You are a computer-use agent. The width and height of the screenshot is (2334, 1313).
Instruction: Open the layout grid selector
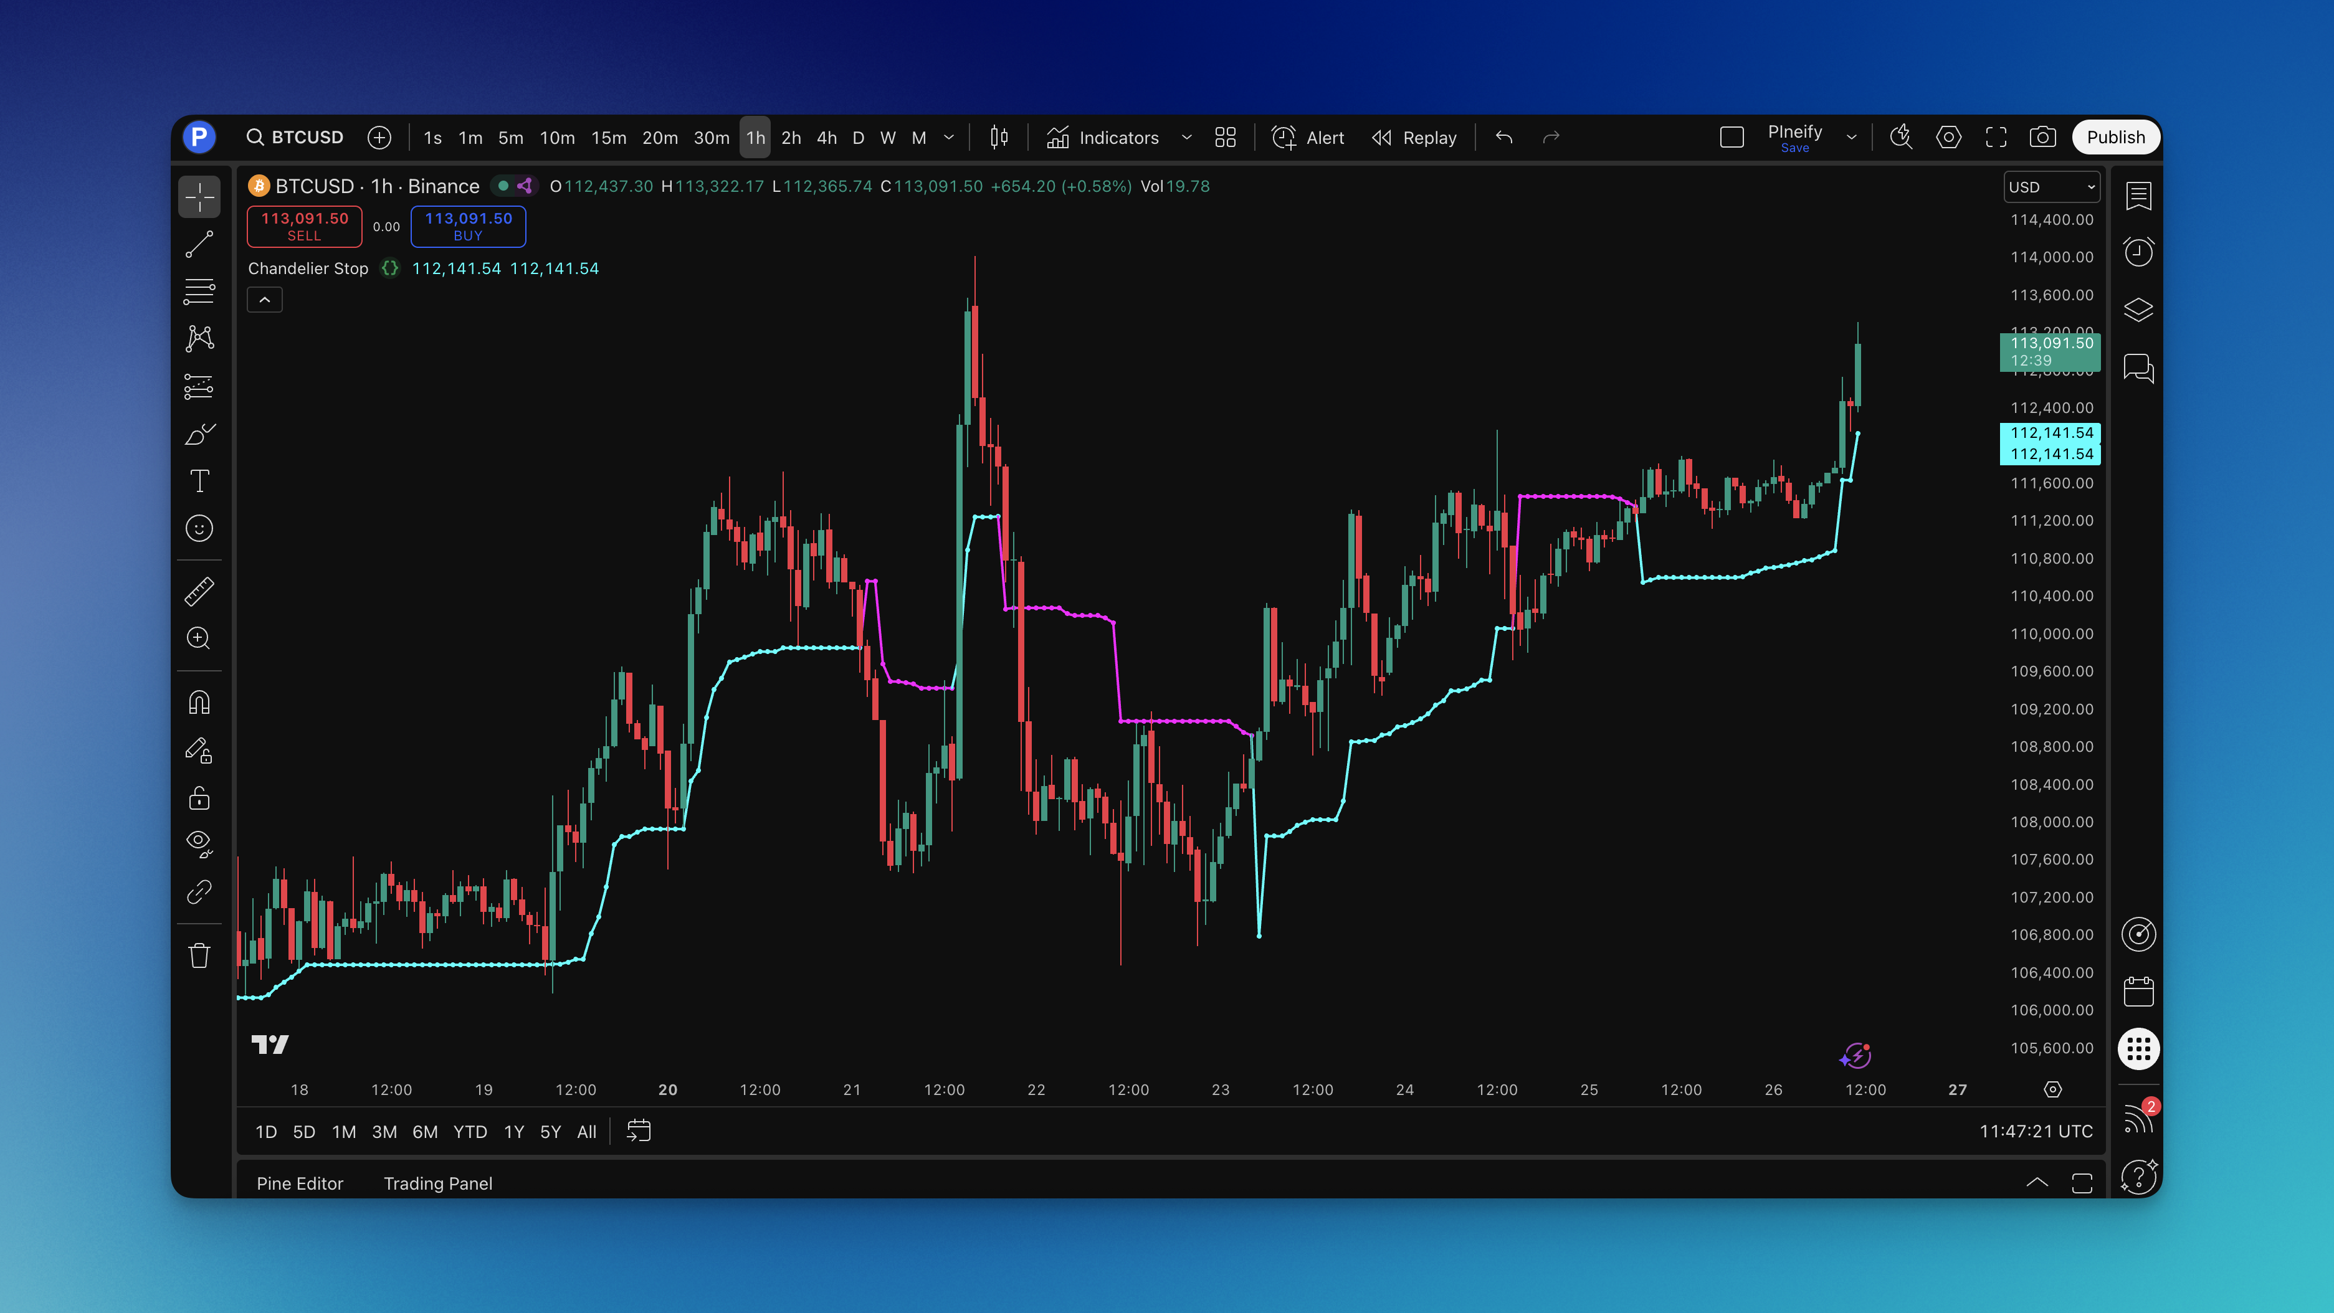[x=1225, y=138]
